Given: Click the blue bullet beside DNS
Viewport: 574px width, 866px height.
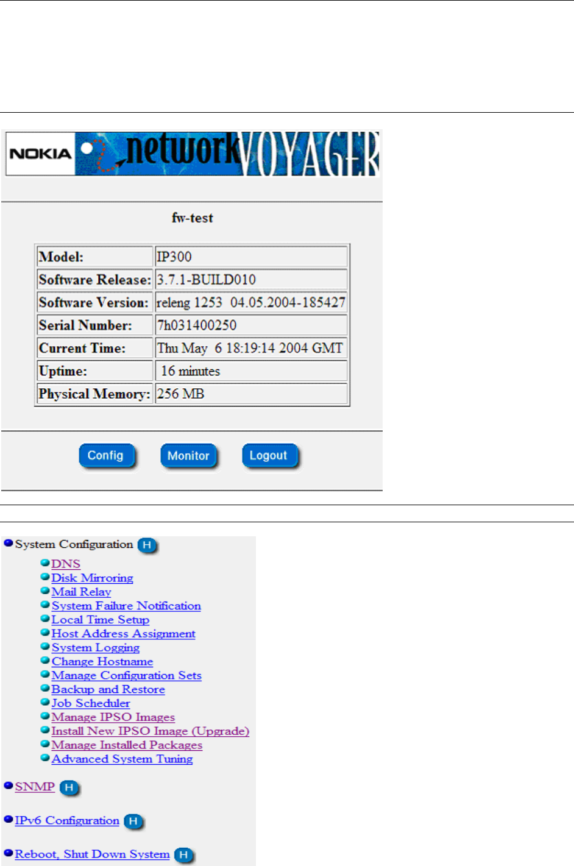Looking at the screenshot, I should (x=45, y=563).
